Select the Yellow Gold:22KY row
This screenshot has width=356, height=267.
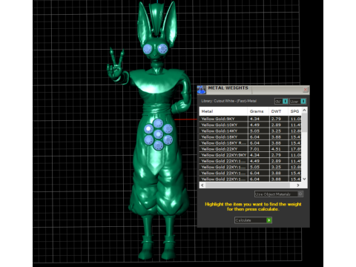pyautogui.click(x=250, y=149)
